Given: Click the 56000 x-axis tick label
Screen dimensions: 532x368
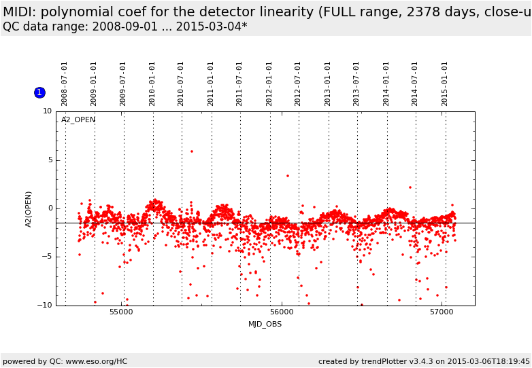Looking at the screenshot, I should [x=282, y=312].
